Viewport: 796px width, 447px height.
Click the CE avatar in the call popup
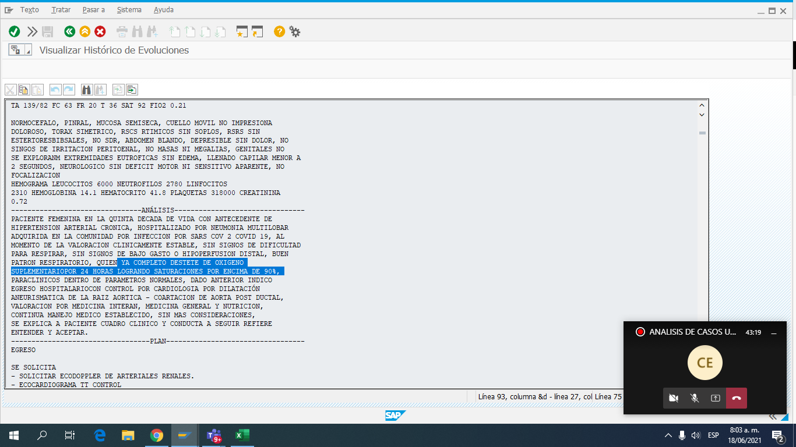[705, 363]
